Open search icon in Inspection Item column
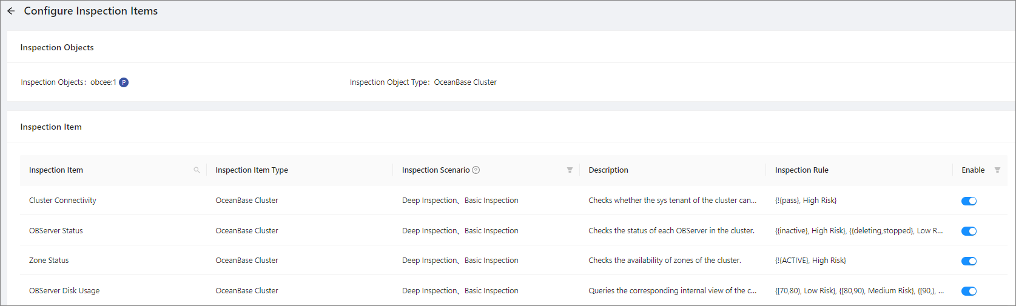 point(197,170)
